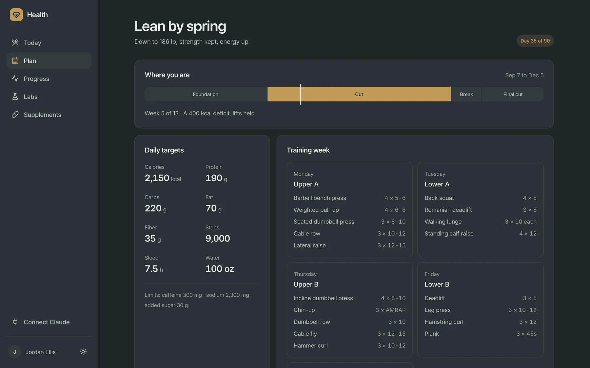Select the Break phase segment
Screen dimensions: 590x368
click(x=466, y=94)
